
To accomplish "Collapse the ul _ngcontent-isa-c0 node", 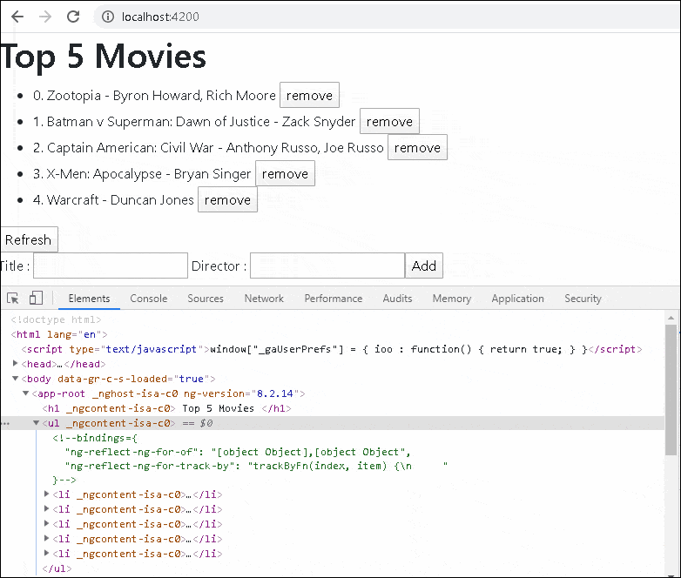I will [36, 422].
